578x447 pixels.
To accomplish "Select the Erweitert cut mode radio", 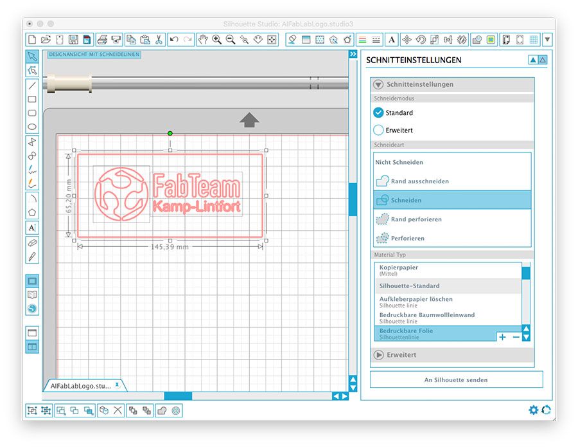I will (378, 130).
